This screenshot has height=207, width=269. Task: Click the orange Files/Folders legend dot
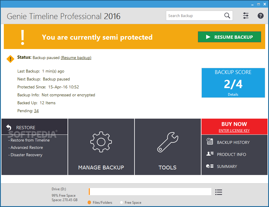(x=89, y=202)
